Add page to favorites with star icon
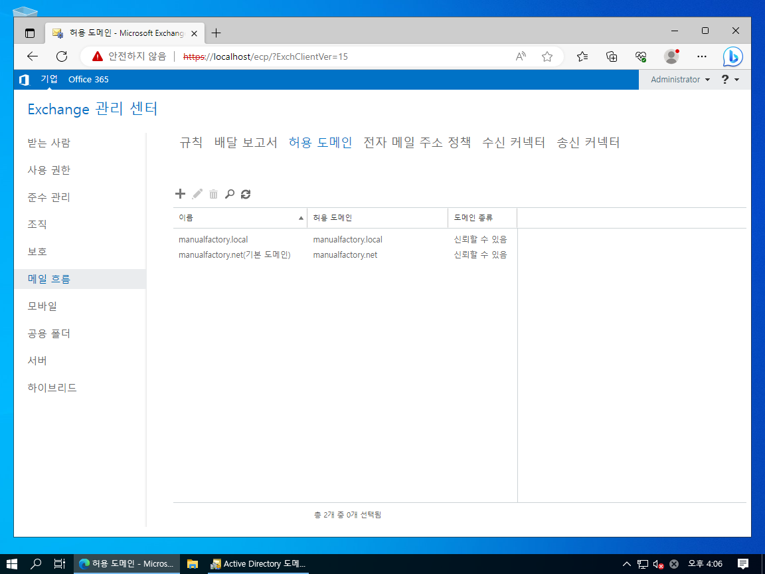 click(547, 56)
